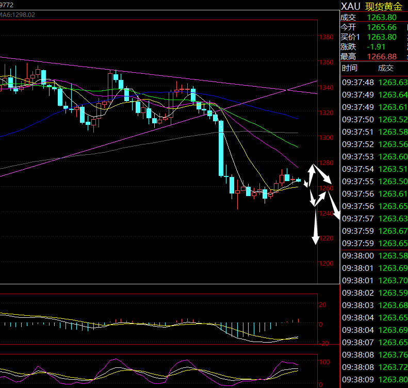Viewport: 408px width, 388px height.
Task: Click the 成交 column header in tick list
Action: point(386,68)
